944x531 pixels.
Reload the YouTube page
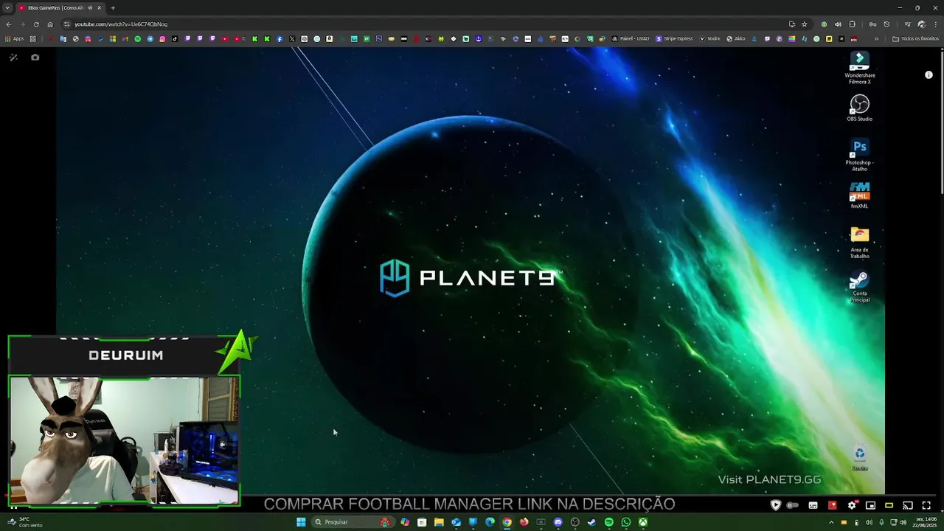coord(36,24)
